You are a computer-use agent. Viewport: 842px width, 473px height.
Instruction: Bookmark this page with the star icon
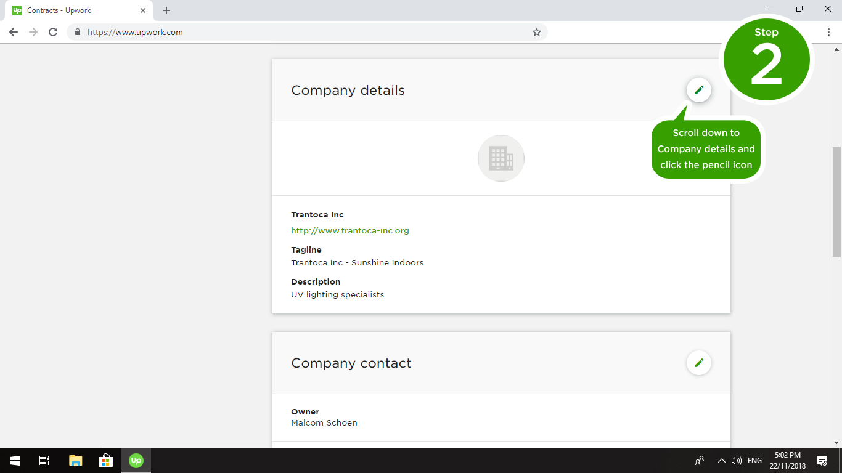(536, 32)
